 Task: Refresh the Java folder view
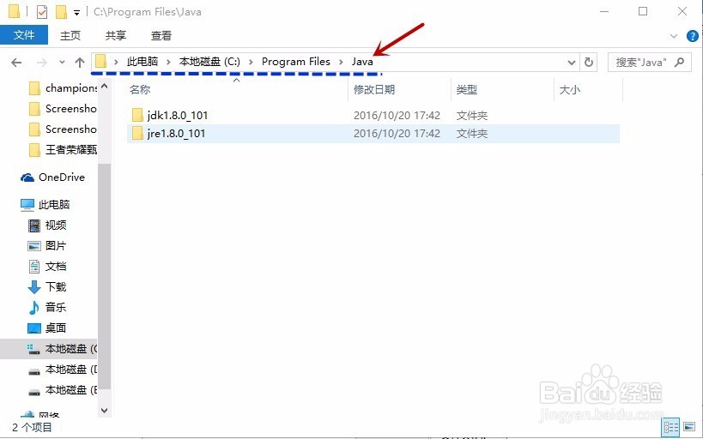pos(589,63)
